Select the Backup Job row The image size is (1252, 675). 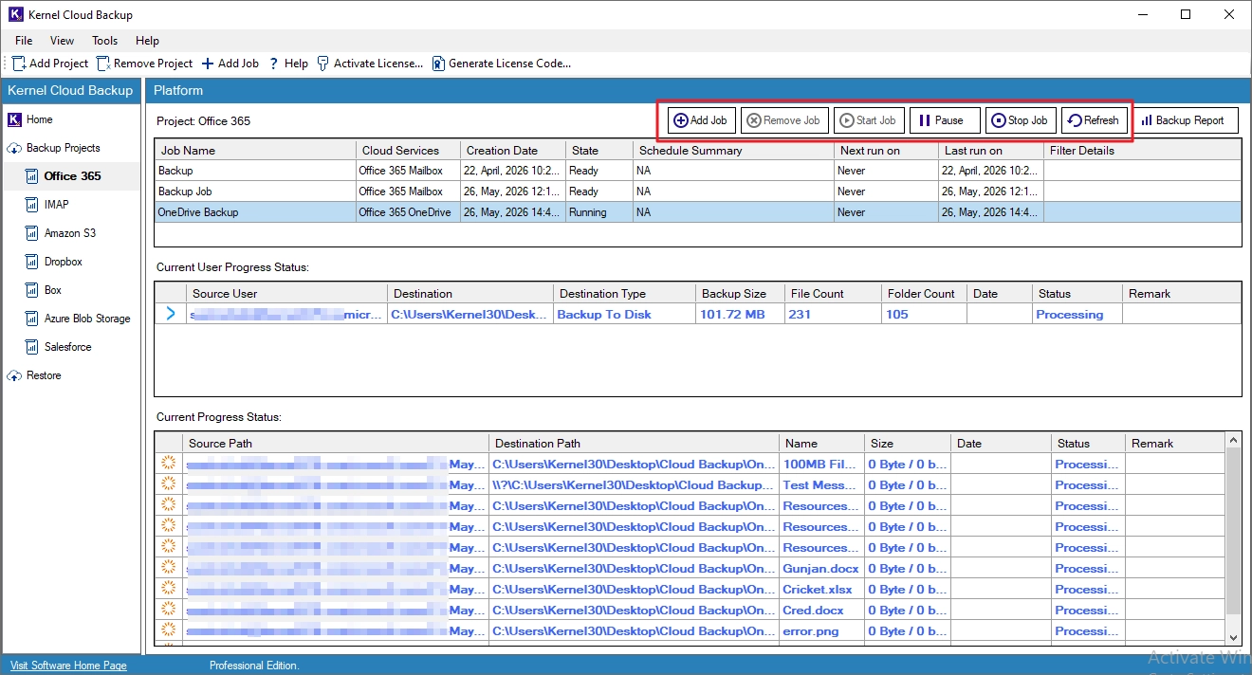tap(697, 192)
